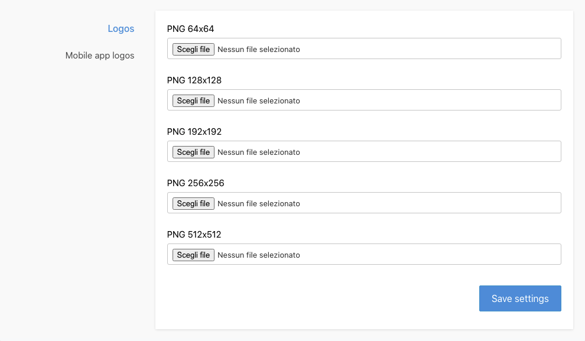Click the 'PNG 512x512' field label

coord(194,234)
